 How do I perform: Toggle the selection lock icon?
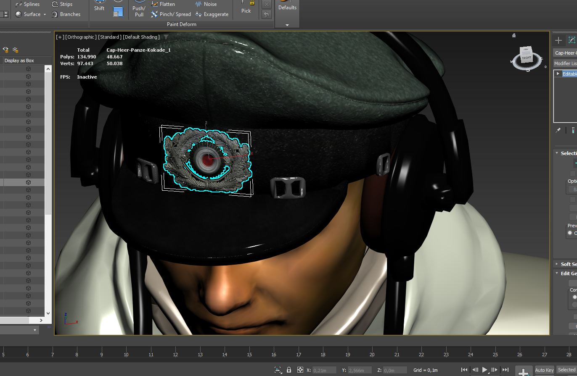point(289,370)
